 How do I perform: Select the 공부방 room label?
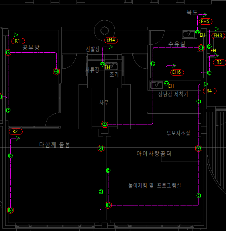[x=31, y=47]
